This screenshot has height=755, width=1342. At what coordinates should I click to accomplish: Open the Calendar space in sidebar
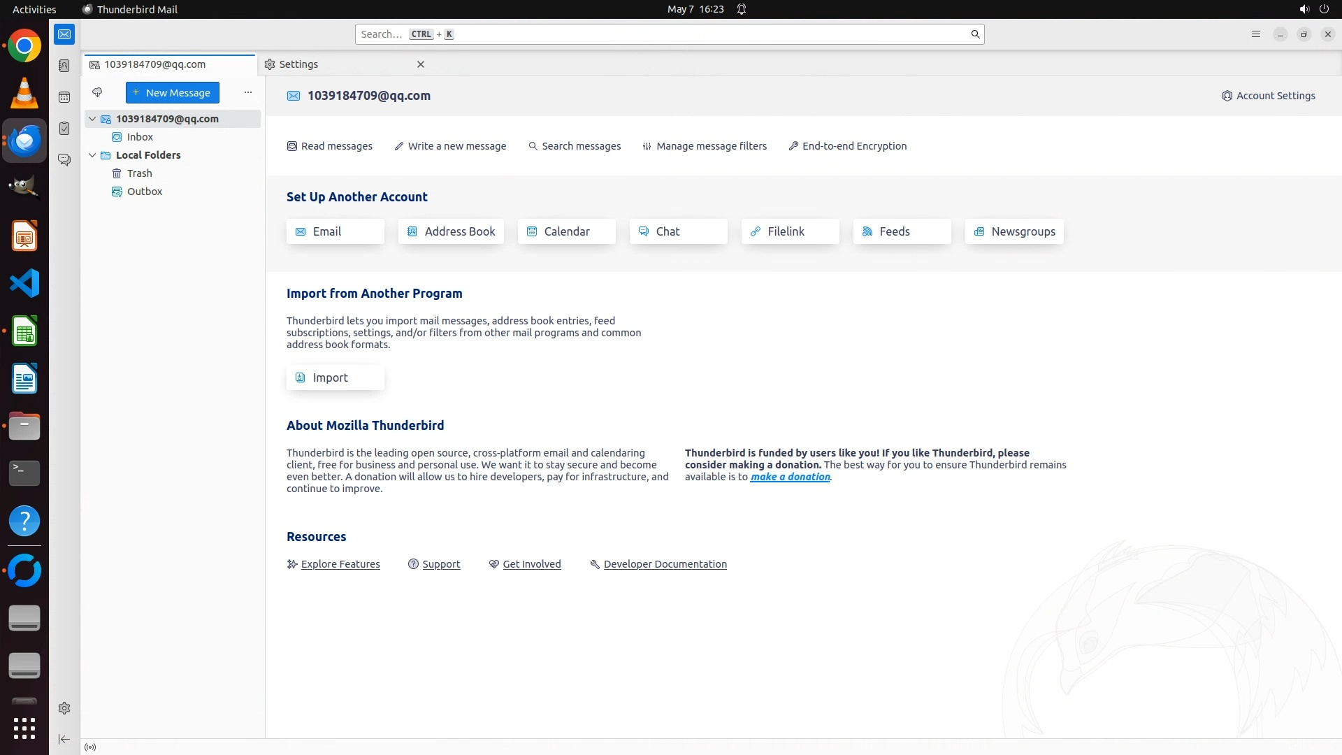(64, 97)
